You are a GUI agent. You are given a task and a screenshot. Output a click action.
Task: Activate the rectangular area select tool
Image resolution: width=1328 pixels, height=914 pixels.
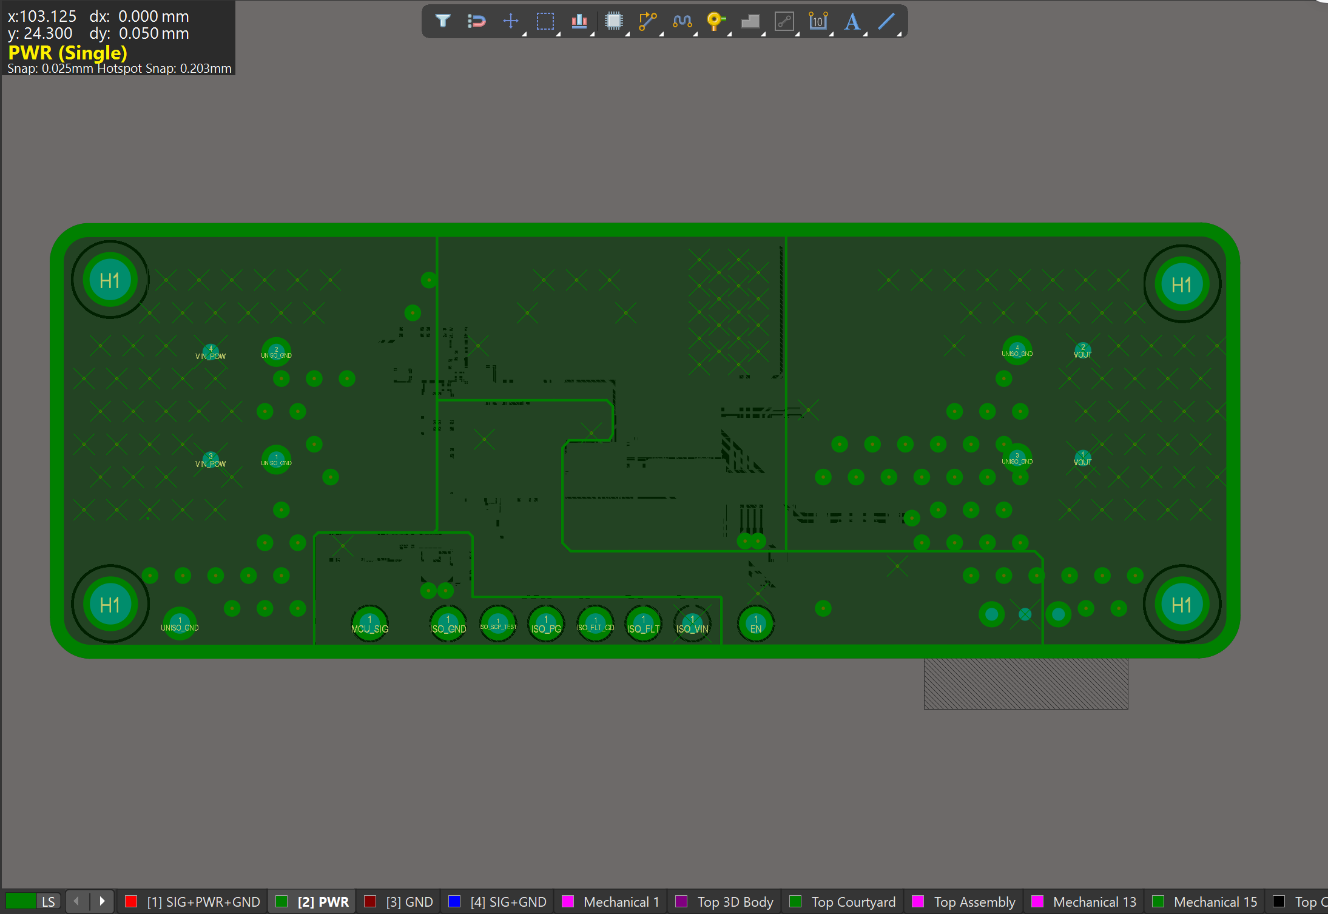point(545,21)
